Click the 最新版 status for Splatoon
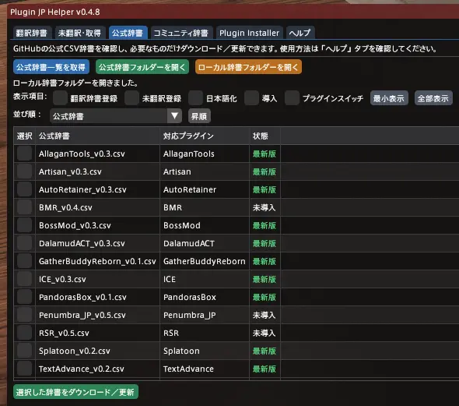 click(x=264, y=351)
